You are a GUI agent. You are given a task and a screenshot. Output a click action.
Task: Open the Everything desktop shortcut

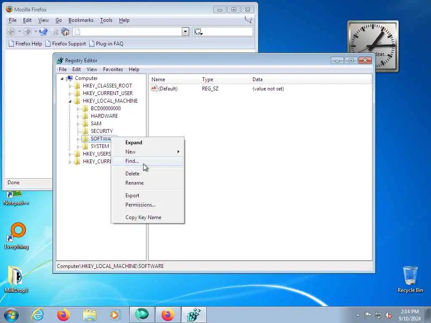[x=16, y=236]
